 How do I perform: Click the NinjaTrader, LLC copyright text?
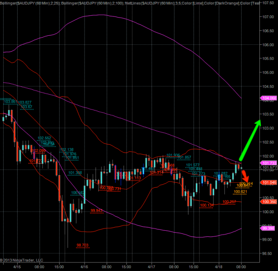(23, 260)
